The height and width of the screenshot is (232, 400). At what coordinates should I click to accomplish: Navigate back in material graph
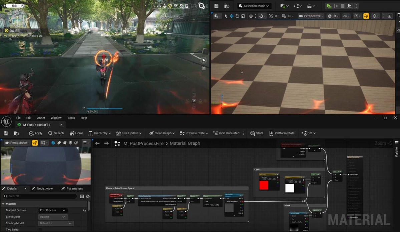[97, 143]
